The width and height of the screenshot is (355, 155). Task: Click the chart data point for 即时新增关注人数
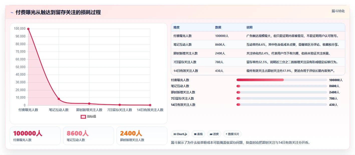89,104
